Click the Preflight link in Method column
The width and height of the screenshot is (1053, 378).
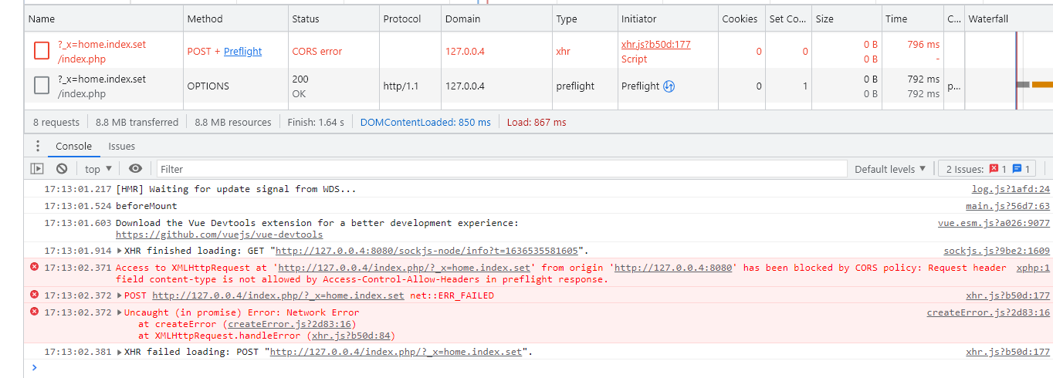(x=242, y=52)
